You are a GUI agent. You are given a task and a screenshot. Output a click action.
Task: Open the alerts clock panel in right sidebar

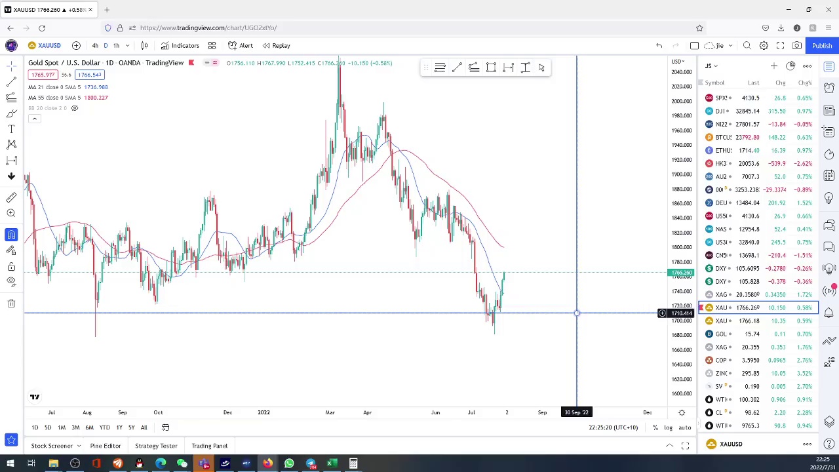[x=829, y=88]
